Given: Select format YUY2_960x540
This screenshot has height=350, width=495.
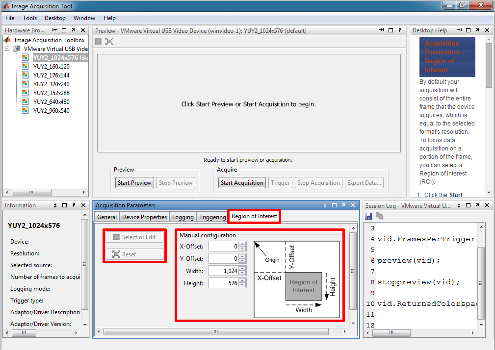Looking at the screenshot, I should (51, 111).
